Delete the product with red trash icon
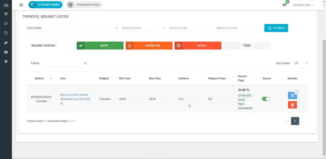This screenshot has width=326, height=159. pyautogui.click(x=292, y=105)
